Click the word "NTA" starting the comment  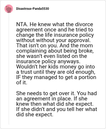(x=21, y=24)
